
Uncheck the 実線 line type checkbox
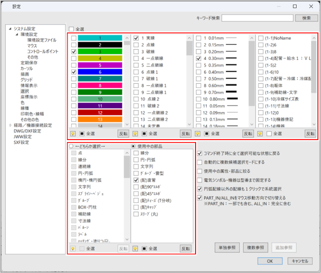137,38
